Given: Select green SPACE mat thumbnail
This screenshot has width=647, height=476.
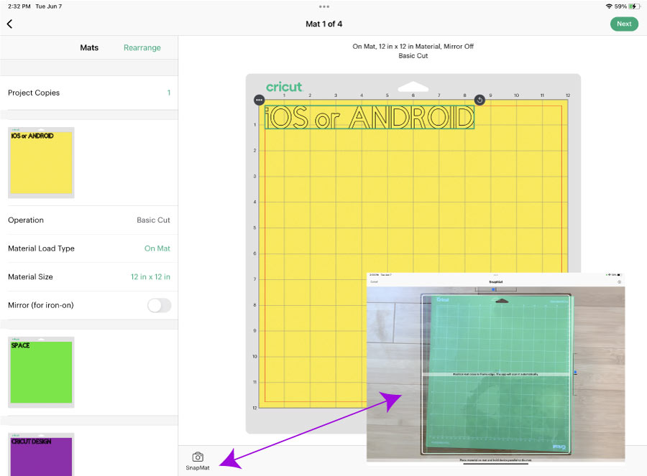Looking at the screenshot, I should coord(41,372).
